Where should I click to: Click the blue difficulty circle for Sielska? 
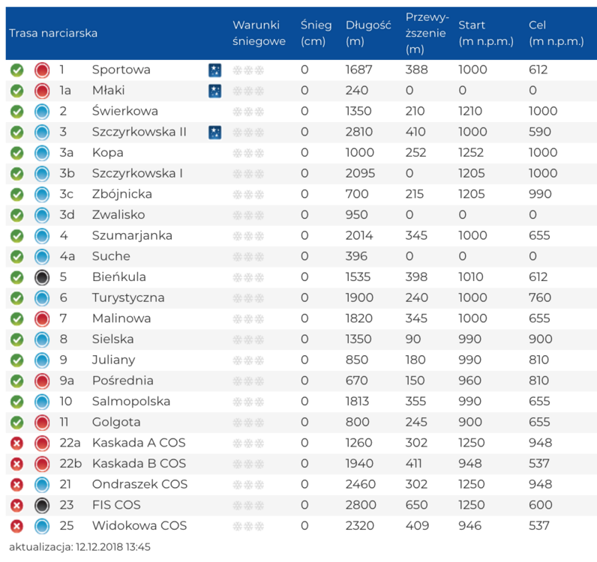coord(42,339)
